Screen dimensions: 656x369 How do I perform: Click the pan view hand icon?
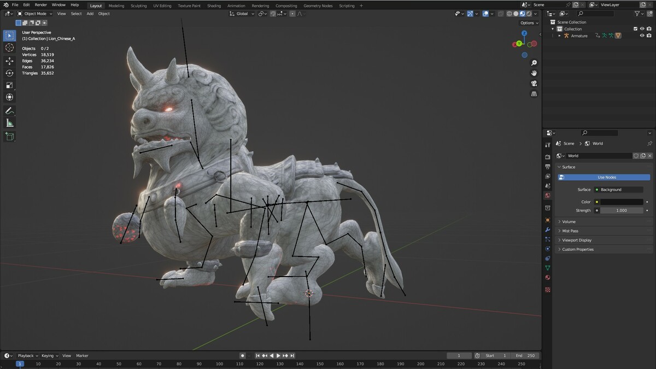(534, 73)
